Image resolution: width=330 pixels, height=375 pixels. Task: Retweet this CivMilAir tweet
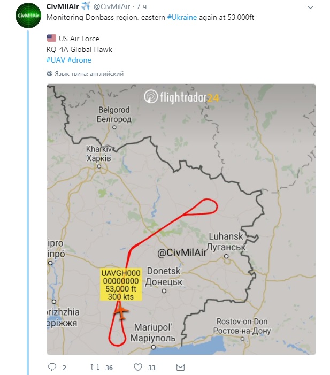95,367
